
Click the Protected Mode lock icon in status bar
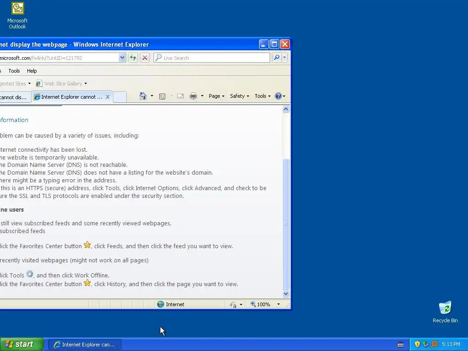[x=233, y=304]
